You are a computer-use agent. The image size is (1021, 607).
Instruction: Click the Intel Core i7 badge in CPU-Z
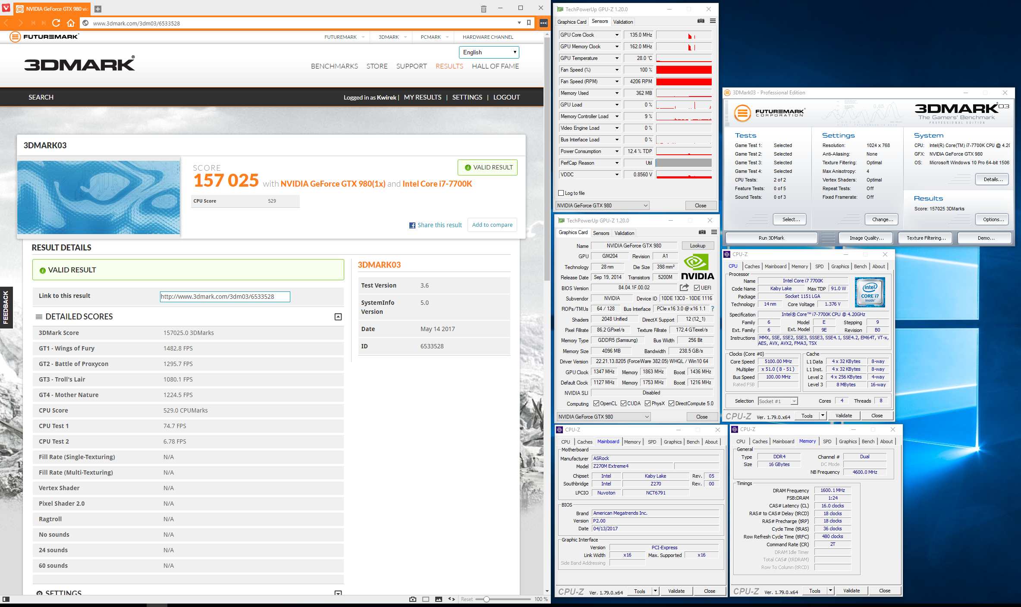(870, 292)
